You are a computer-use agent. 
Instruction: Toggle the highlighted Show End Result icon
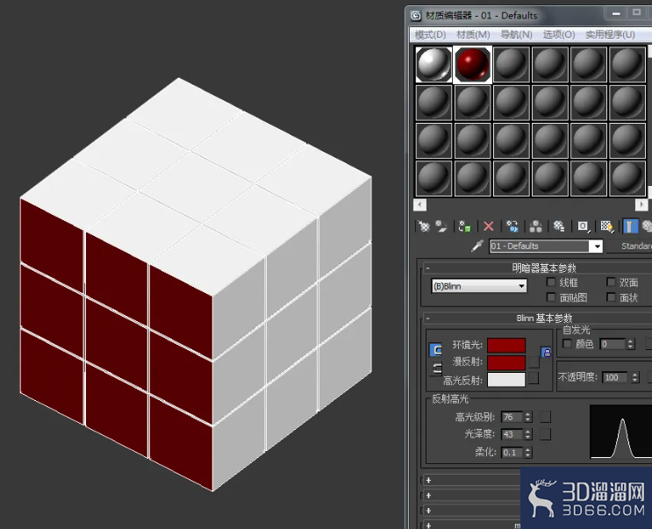(x=630, y=226)
